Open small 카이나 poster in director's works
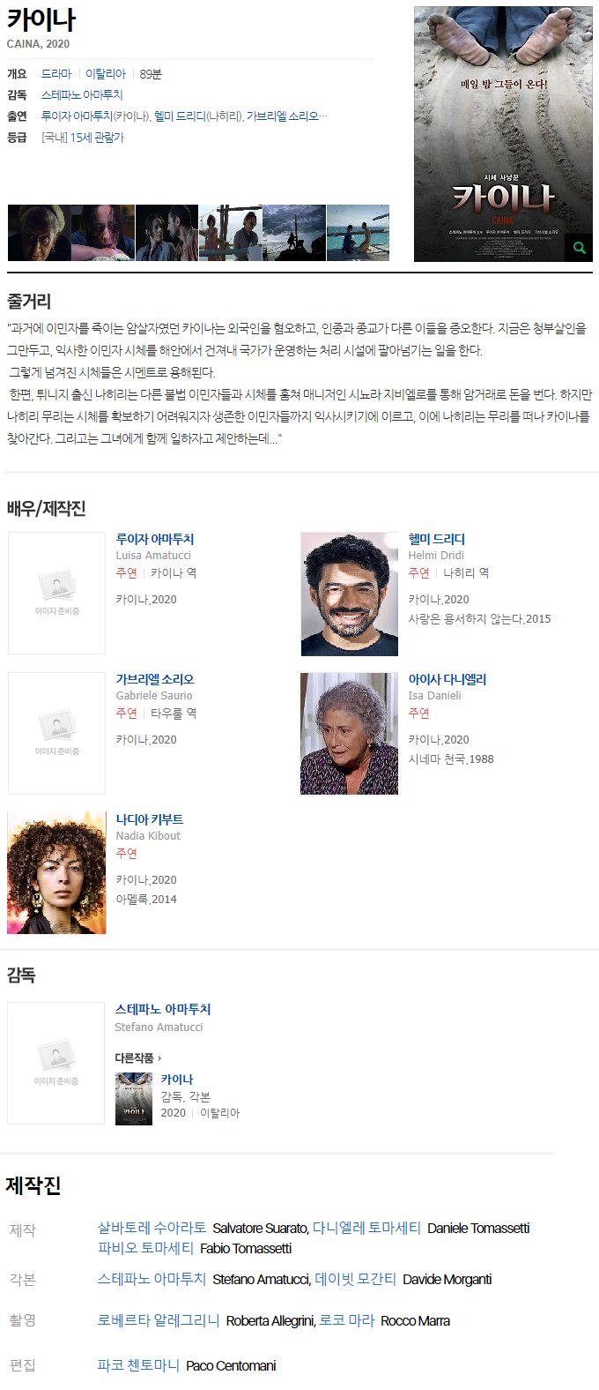 (x=134, y=1099)
